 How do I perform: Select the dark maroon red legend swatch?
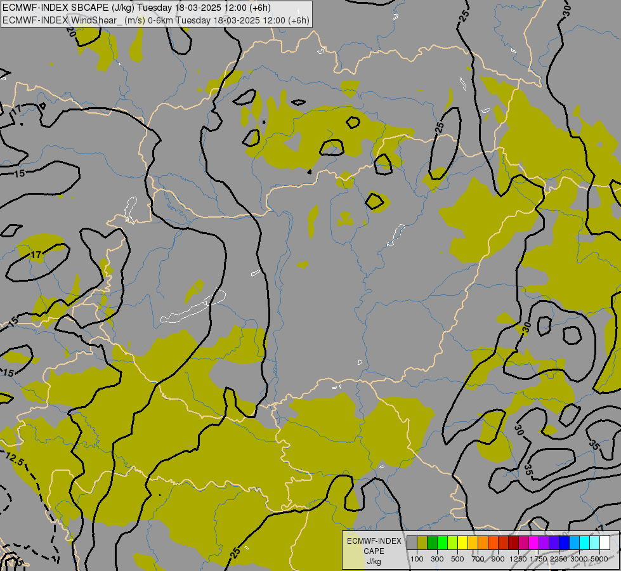point(513,542)
